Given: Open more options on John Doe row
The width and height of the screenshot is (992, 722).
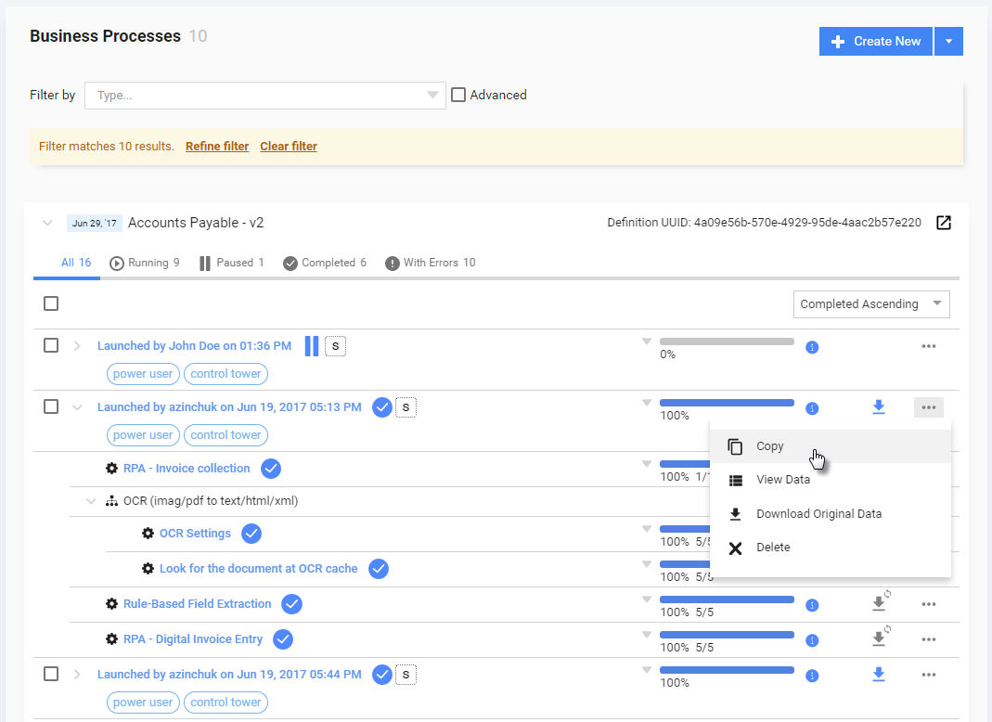Looking at the screenshot, I should [929, 346].
